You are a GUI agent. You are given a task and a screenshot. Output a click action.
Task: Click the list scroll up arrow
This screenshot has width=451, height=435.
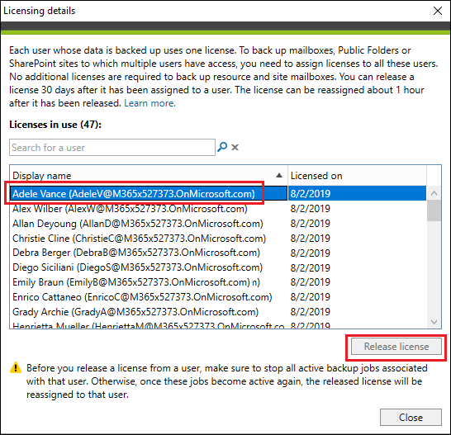tap(434, 193)
